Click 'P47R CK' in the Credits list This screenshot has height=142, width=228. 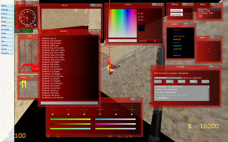coord(177,39)
